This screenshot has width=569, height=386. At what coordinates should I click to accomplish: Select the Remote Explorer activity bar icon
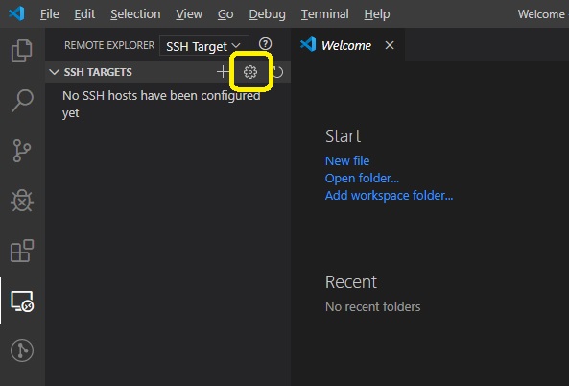click(x=22, y=302)
